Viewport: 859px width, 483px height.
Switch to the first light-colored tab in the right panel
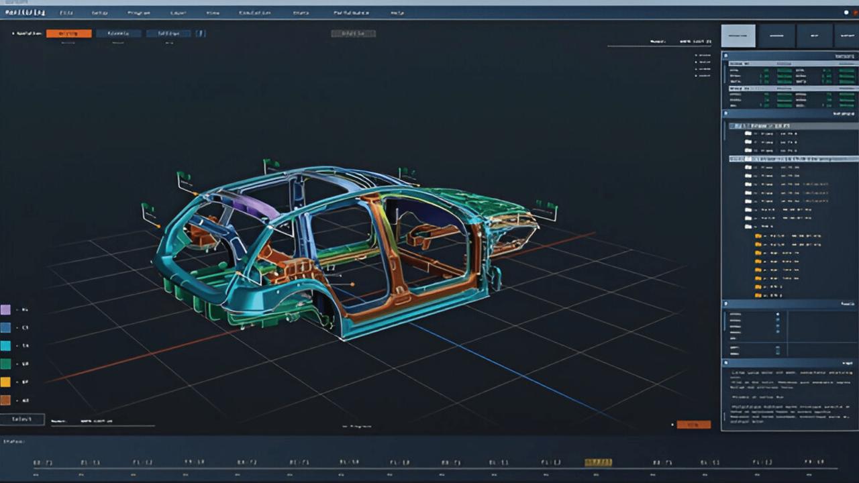(738, 36)
